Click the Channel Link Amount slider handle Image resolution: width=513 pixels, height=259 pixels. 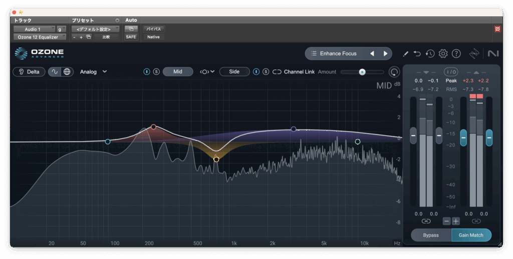362,72
